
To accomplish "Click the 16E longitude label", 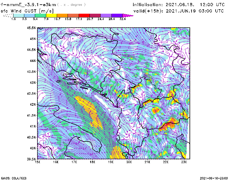I will point(56,162).
